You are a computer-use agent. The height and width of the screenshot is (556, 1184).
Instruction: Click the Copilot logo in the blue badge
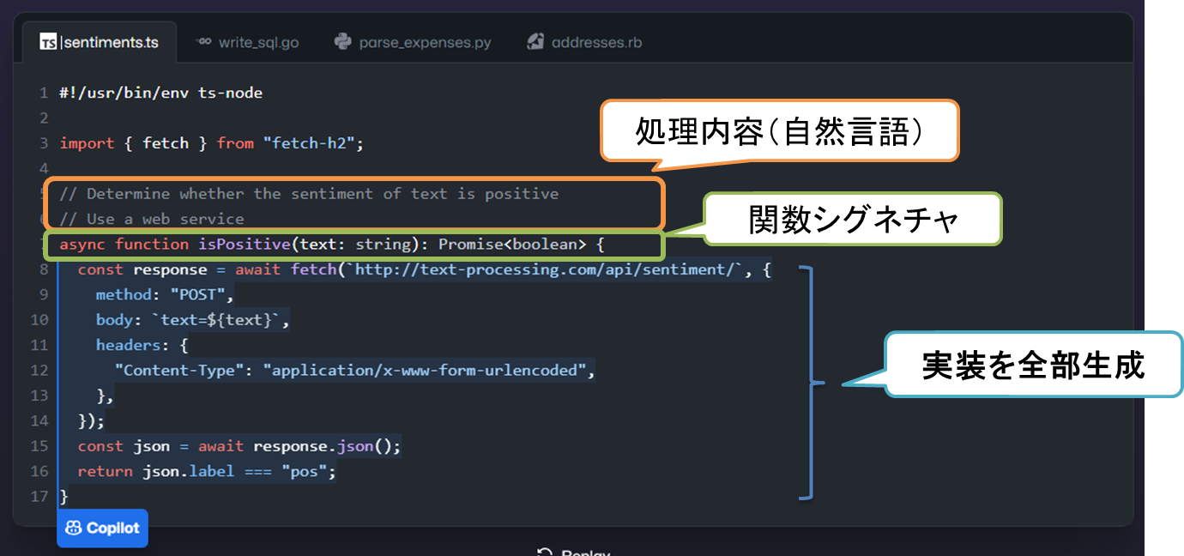[x=74, y=529]
